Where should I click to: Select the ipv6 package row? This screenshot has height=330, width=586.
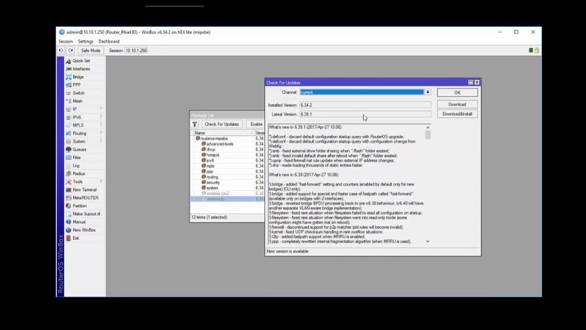coord(227,160)
